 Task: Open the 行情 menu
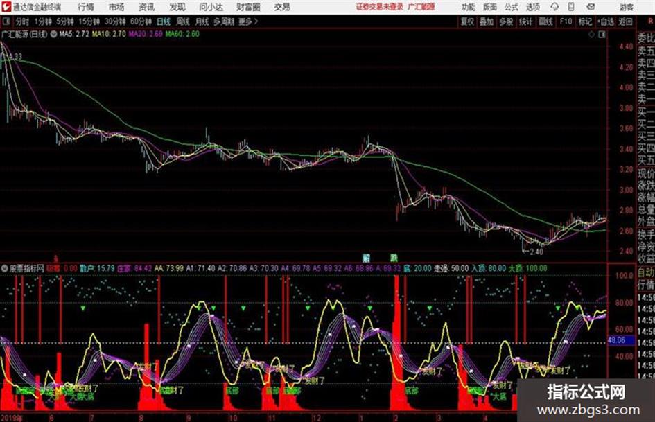pyautogui.click(x=86, y=7)
